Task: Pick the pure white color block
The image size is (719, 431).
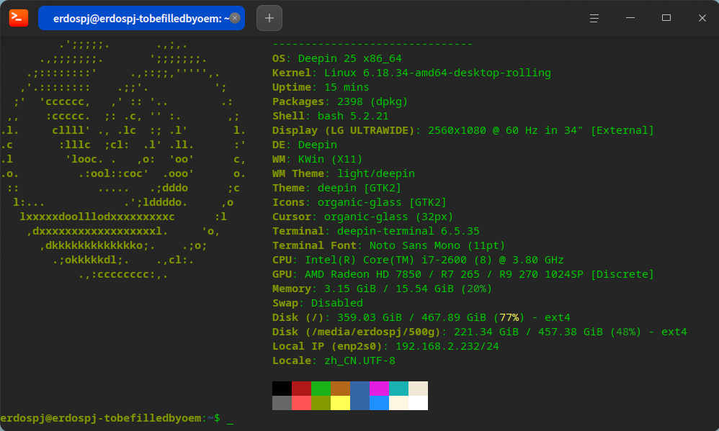Action: [x=418, y=403]
